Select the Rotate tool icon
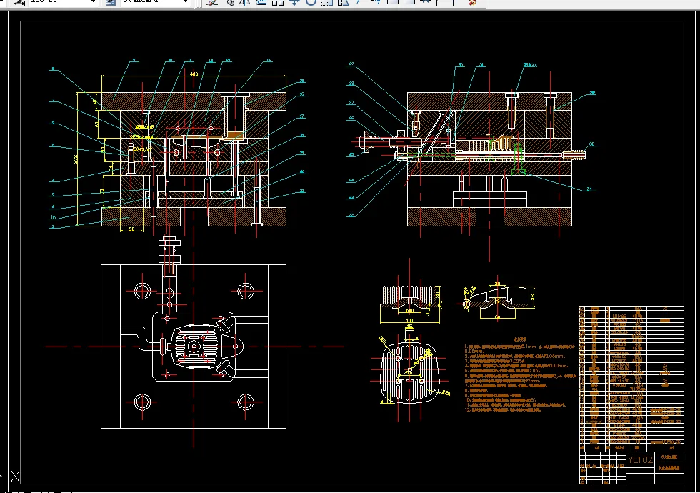700x493 pixels. (x=311, y=2)
